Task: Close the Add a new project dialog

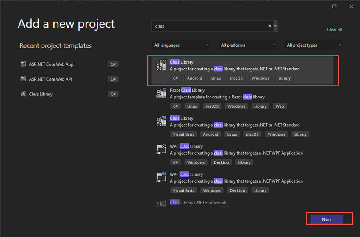Action: (x=351, y=6)
